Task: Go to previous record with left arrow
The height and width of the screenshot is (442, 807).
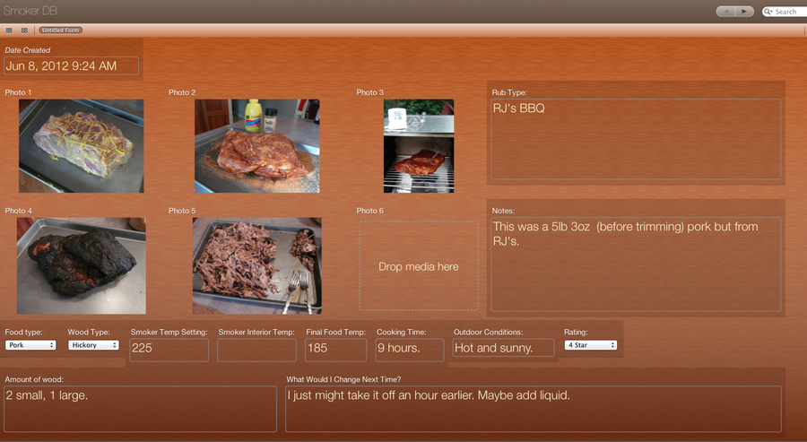Action: pyautogui.click(x=726, y=12)
